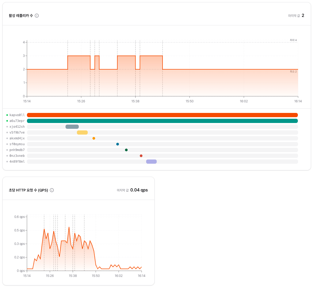This screenshot has height=288, width=315.
Task: Open the info icon next to 초당 HTTP 요청 수 (QPS)
Action: pyautogui.click(x=52, y=190)
